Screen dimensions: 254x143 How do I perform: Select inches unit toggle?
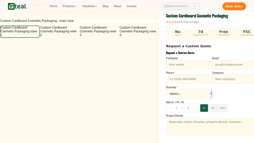[204, 108]
